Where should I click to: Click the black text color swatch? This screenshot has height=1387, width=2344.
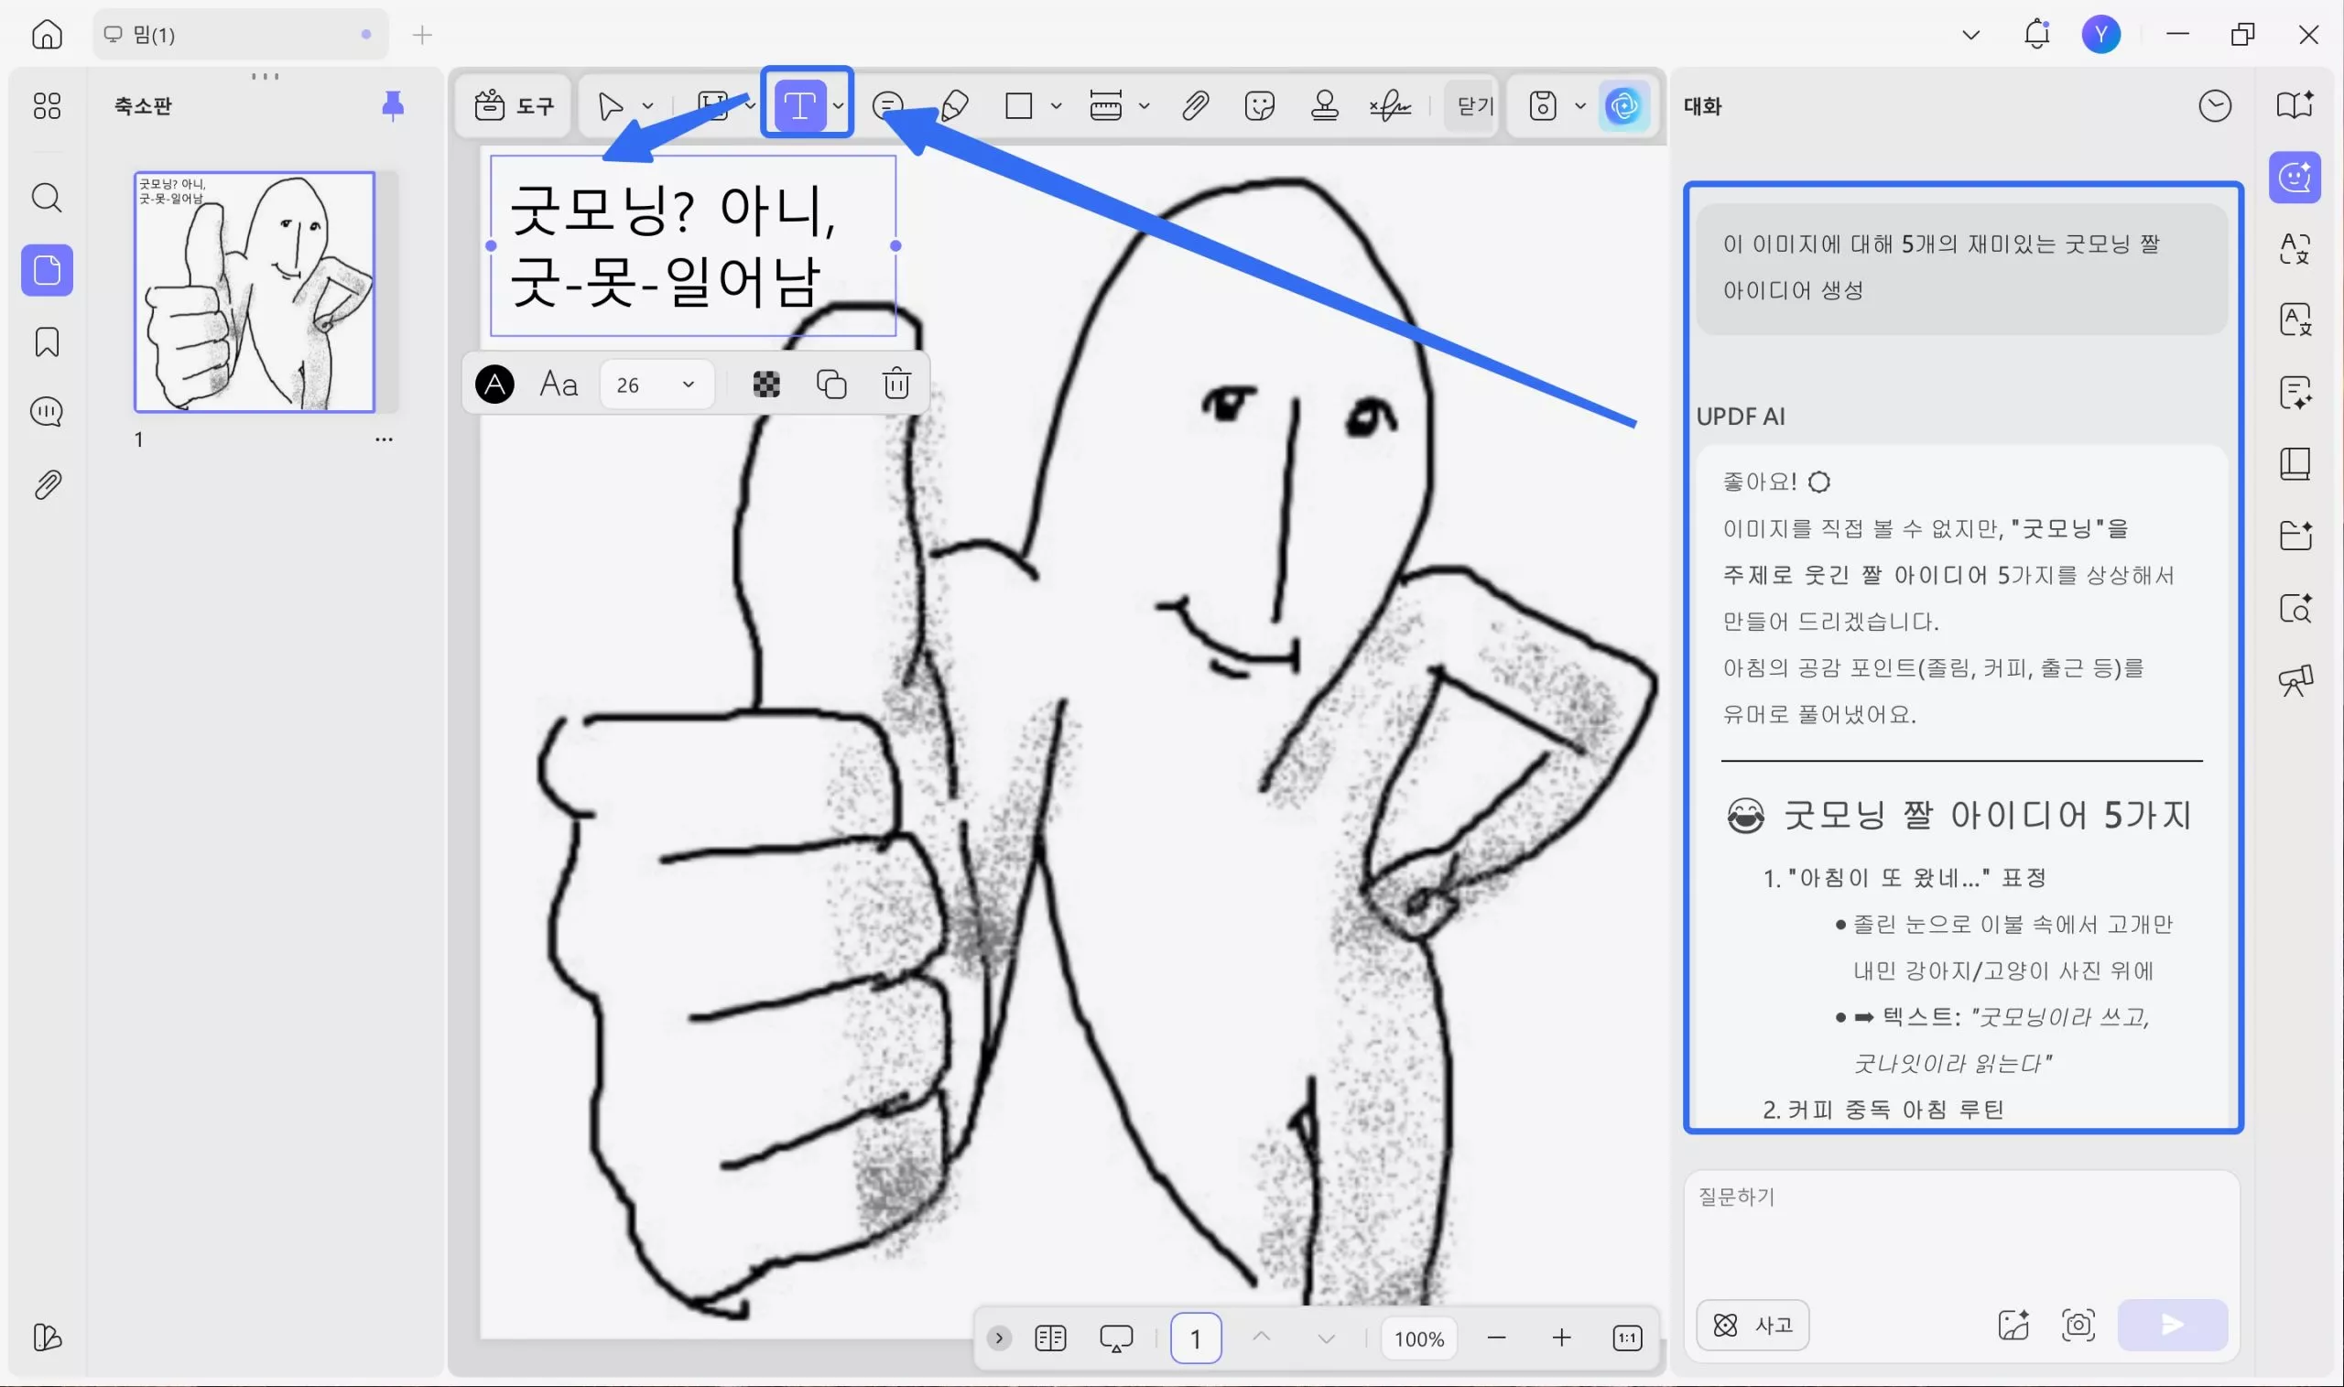point(494,384)
